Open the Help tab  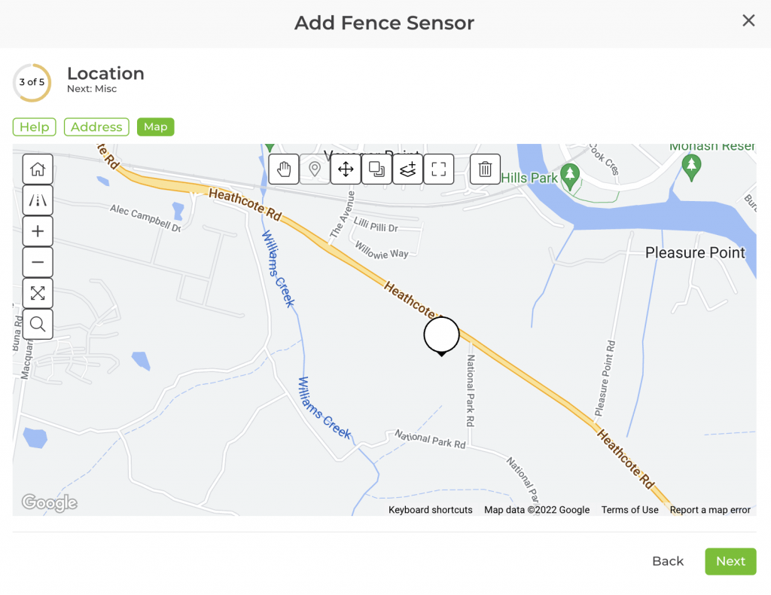34,127
